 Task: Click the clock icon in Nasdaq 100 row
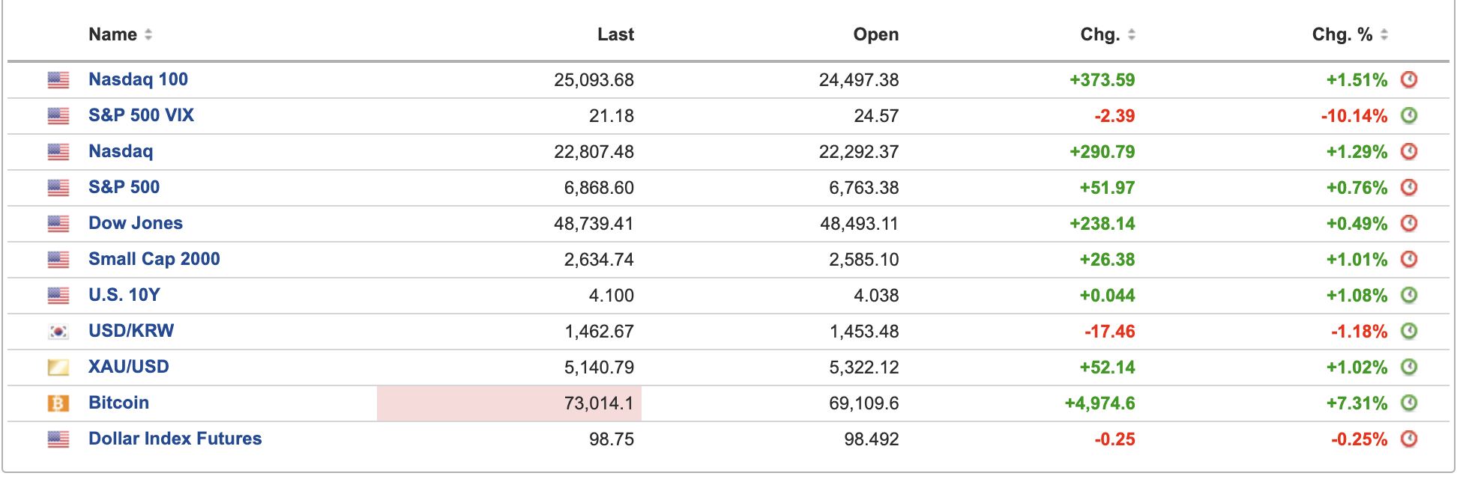pos(1409,79)
